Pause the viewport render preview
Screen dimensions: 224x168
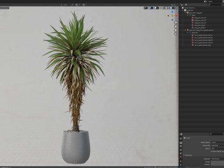tap(176, 8)
